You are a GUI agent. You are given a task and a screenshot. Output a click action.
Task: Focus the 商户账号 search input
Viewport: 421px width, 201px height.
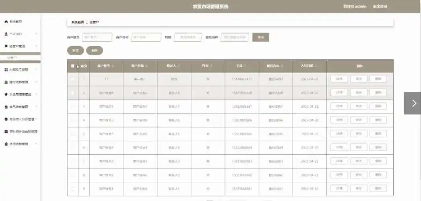point(97,37)
